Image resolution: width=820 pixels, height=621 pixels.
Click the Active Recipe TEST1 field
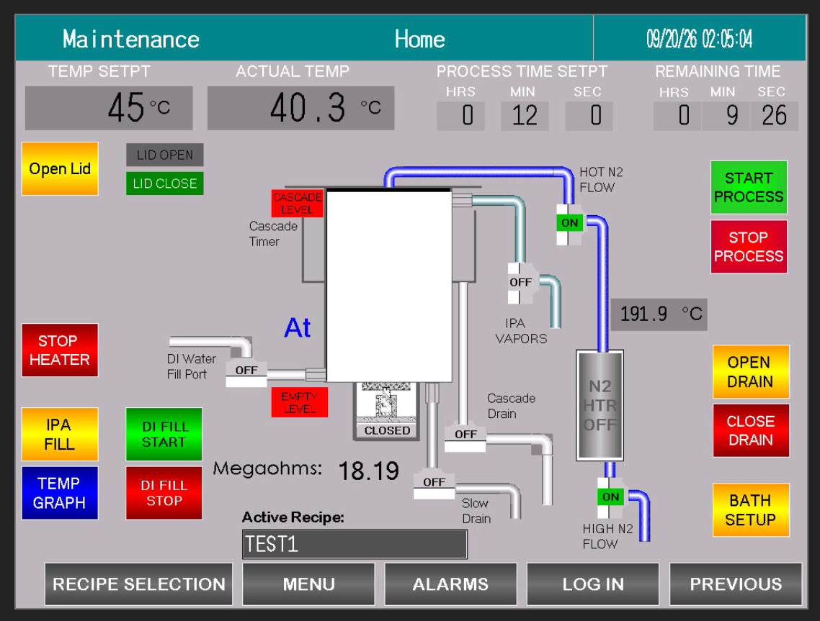coord(355,544)
